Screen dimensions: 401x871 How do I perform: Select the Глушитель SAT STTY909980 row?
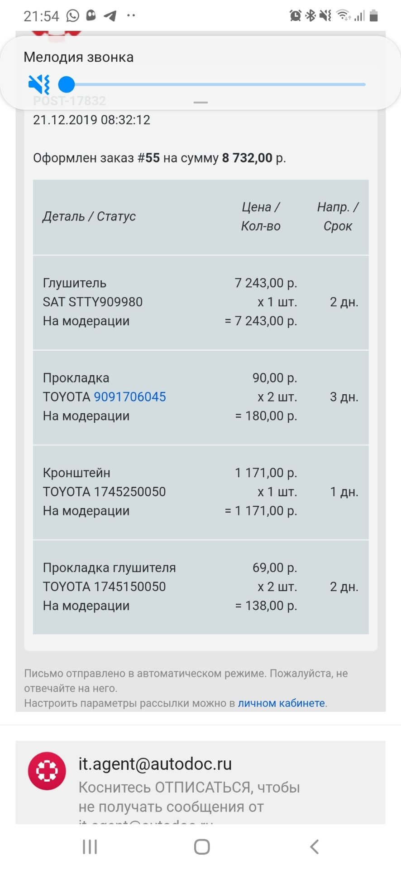tap(201, 302)
